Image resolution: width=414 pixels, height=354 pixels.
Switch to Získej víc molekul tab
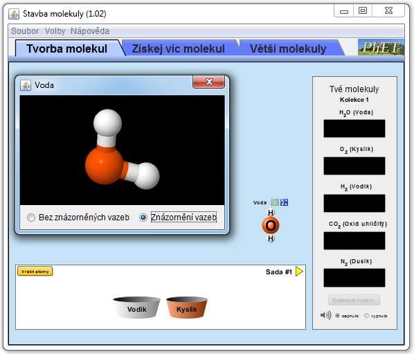pyautogui.click(x=179, y=48)
